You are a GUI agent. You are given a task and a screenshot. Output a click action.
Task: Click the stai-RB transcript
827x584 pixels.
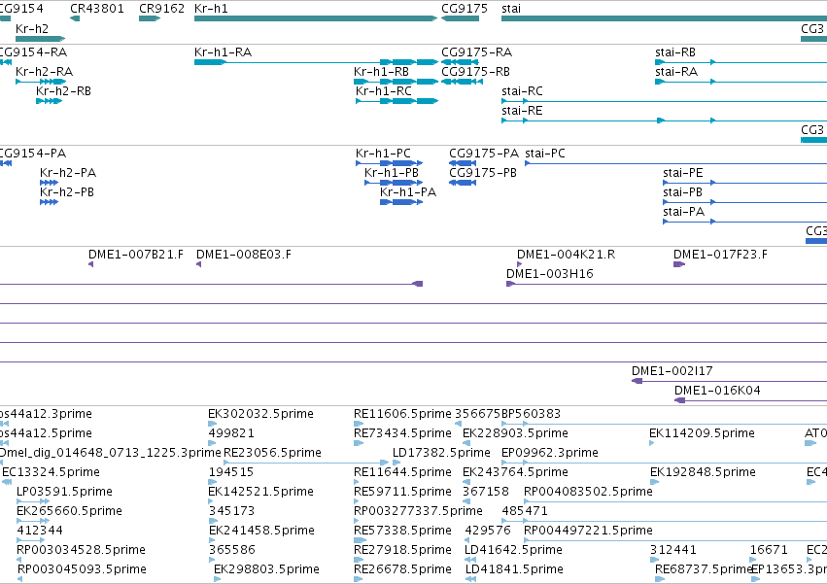click(x=741, y=62)
